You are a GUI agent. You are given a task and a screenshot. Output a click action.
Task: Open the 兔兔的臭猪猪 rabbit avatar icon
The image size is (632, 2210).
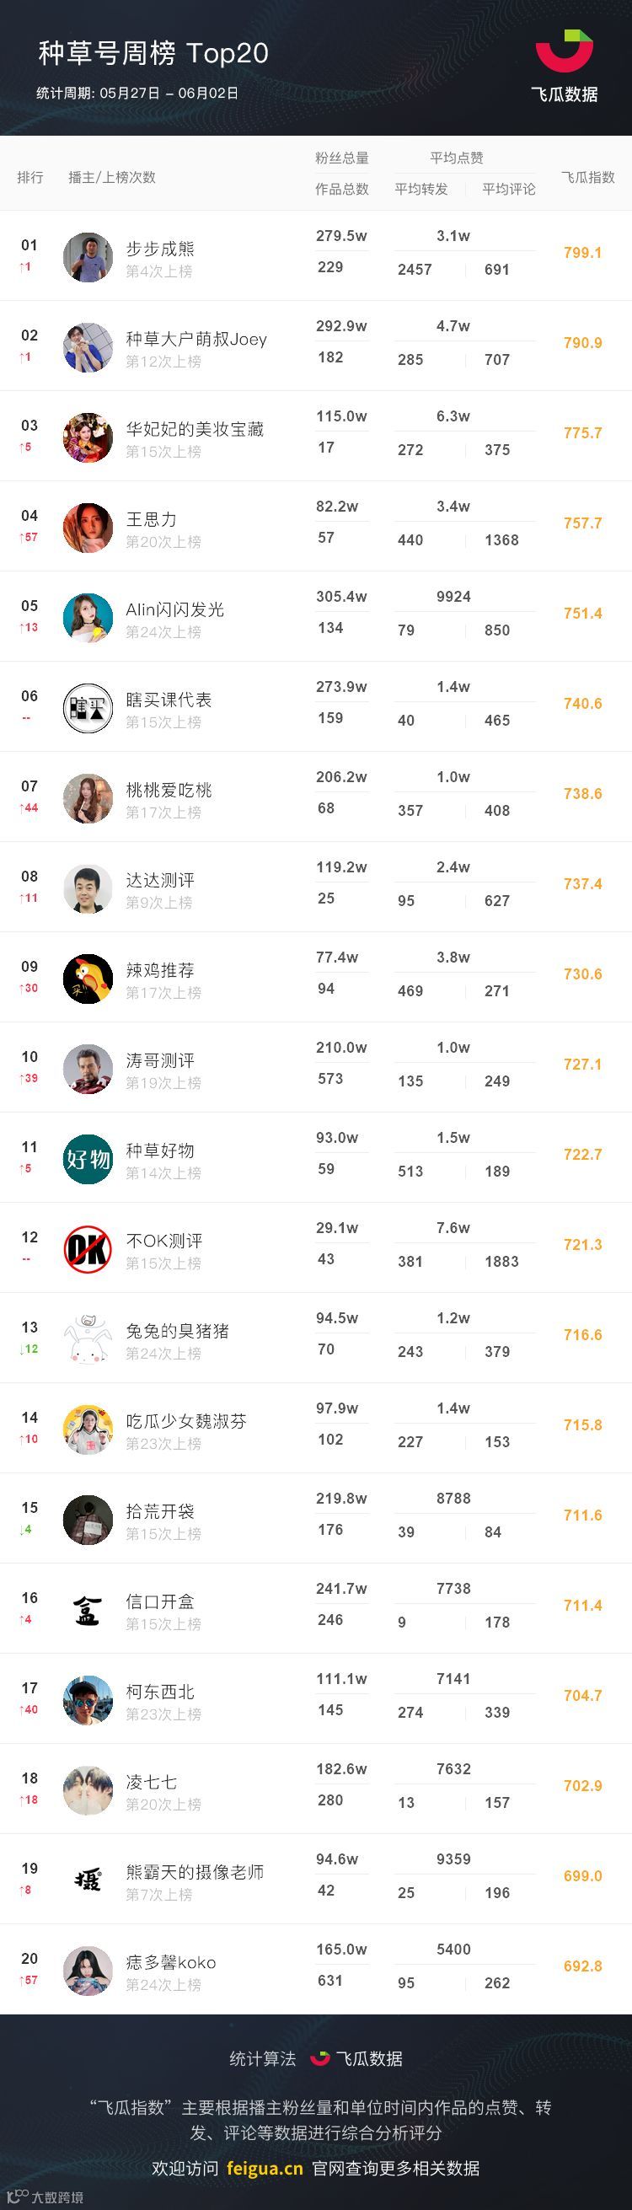[x=88, y=1339]
